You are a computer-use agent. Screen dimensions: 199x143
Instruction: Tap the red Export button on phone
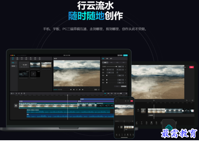point(132,101)
